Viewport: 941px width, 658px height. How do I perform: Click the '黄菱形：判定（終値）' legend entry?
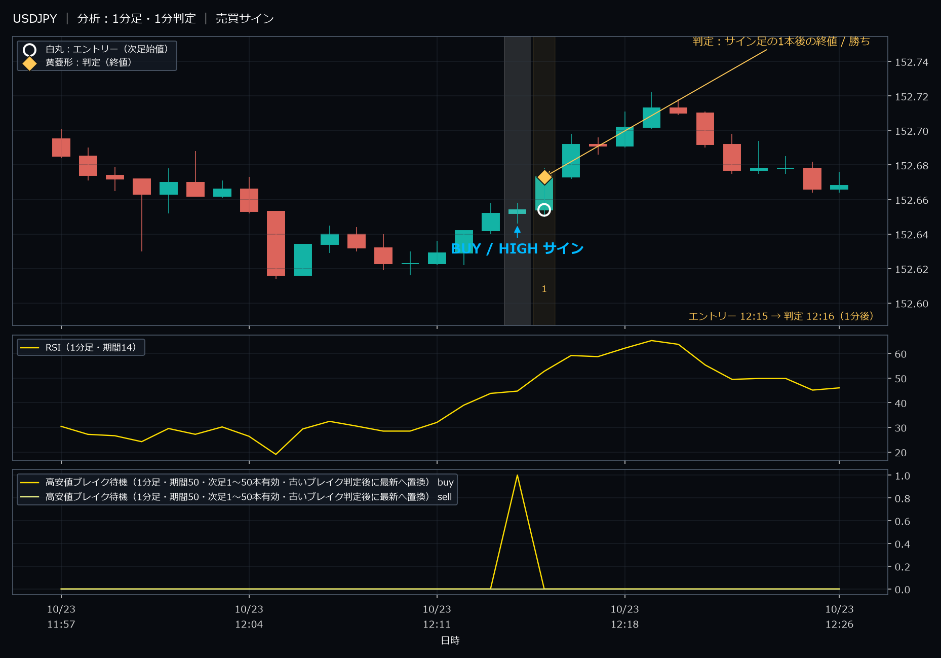coord(89,62)
